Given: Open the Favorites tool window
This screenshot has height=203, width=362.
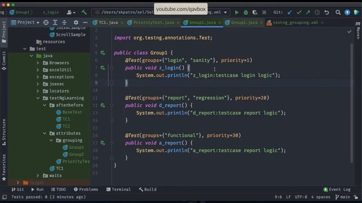Looking at the screenshot, I should (x=4, y=167).
